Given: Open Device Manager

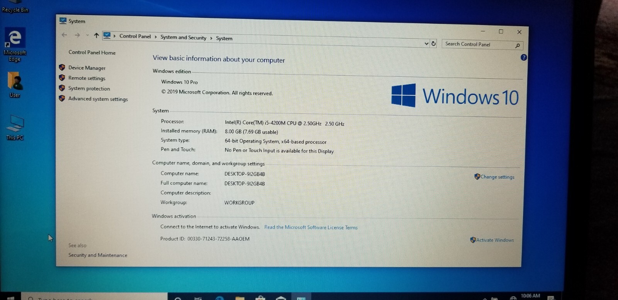Looking at the screenshot, I should [x=87, y=68].
